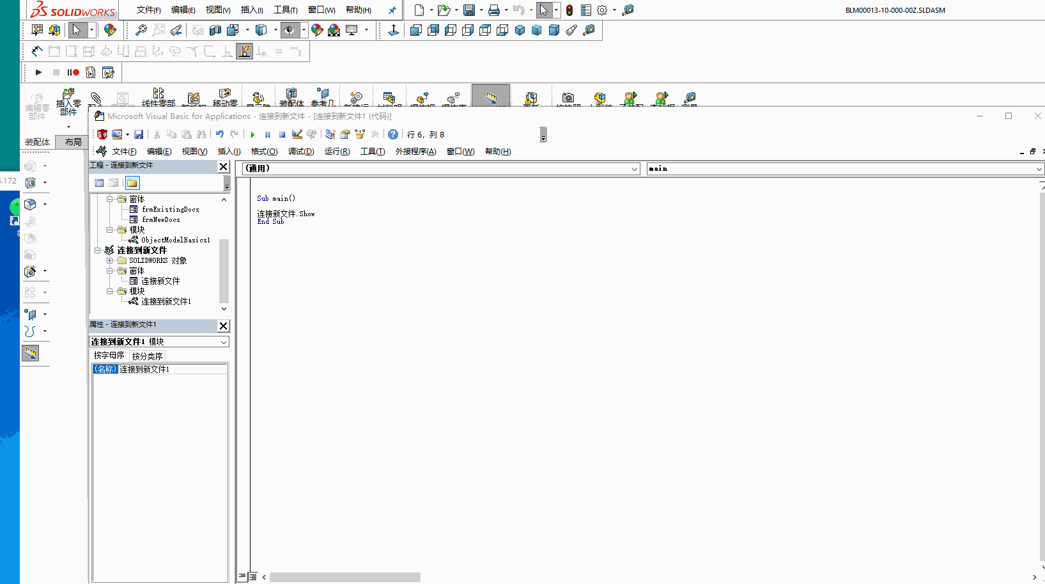
Task: Run the macro with the green play button
Action: [252, 134]
